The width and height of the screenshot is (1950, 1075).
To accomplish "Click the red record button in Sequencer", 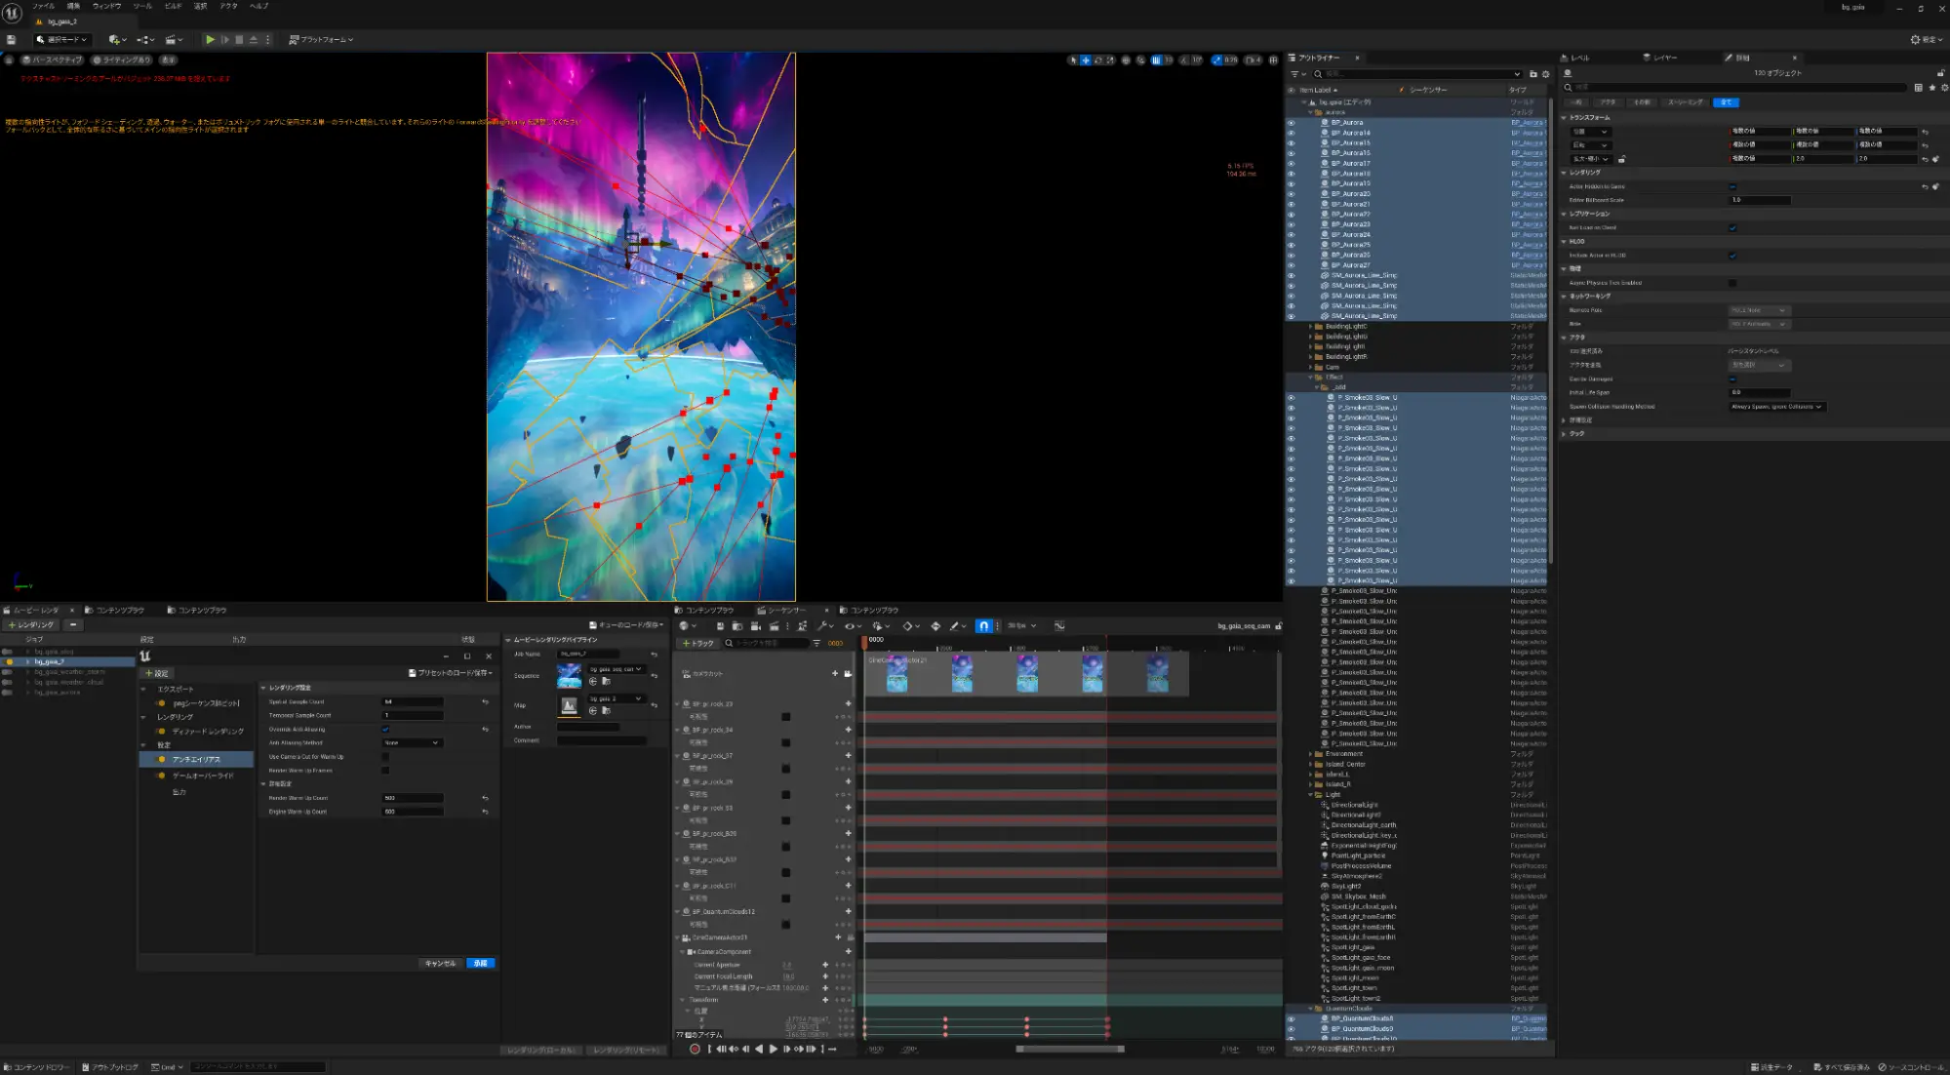I will click(695, 1049).
